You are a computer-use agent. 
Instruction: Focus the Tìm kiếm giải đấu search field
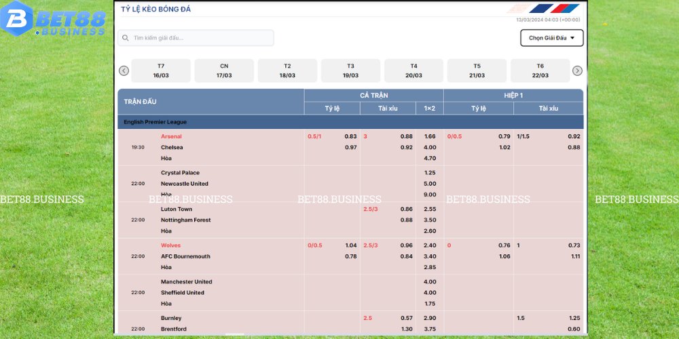(x=196, y=38)
